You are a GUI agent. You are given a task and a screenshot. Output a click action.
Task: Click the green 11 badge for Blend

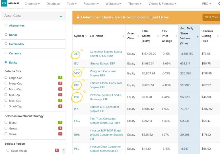pyautogui.click(x=60, y=122)
